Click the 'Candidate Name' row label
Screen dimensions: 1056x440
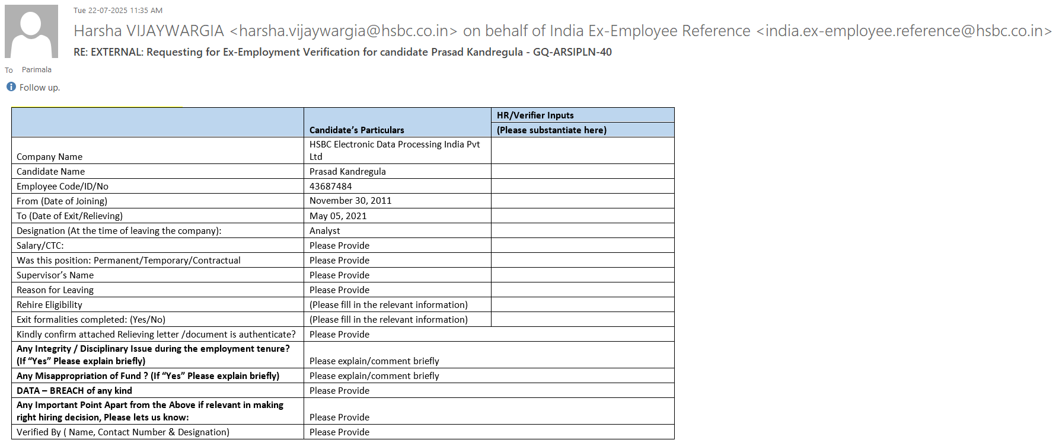coord(51,172)
